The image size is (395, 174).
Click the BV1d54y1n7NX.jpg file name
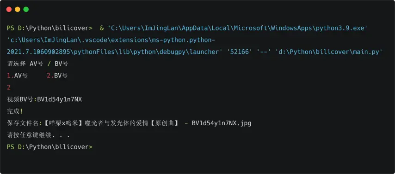(222, 123)
